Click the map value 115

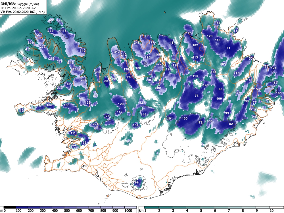coord(195,57)
